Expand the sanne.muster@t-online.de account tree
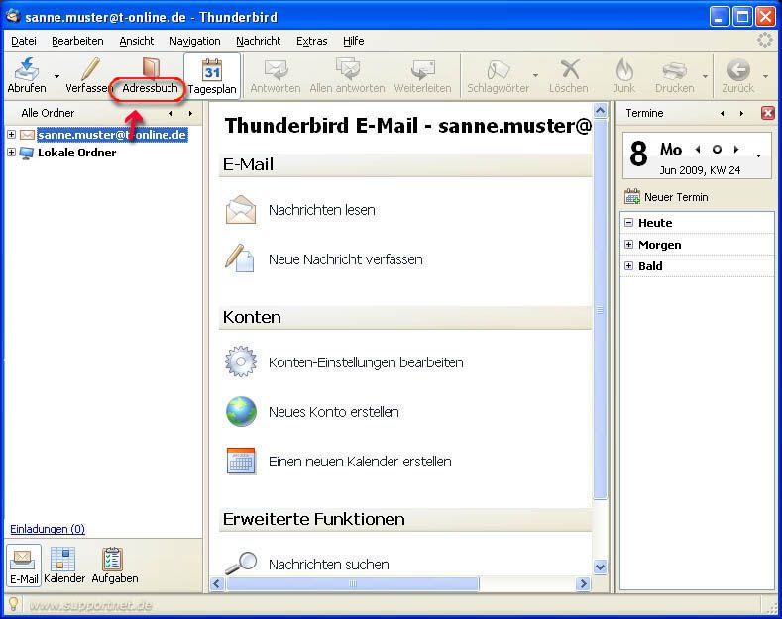 [x=11, y=135]
